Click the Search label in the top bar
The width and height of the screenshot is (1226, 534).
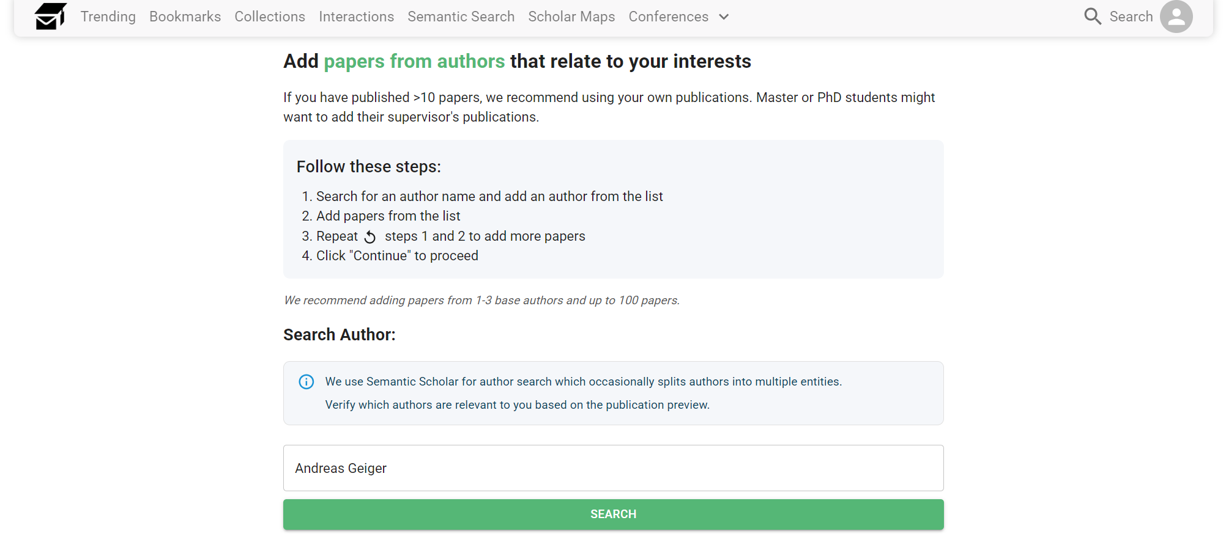click(x=1131, y=16)
